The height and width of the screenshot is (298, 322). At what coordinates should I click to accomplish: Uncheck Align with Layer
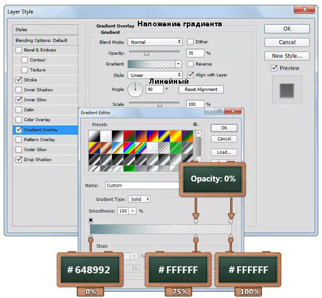click(191, 75)
